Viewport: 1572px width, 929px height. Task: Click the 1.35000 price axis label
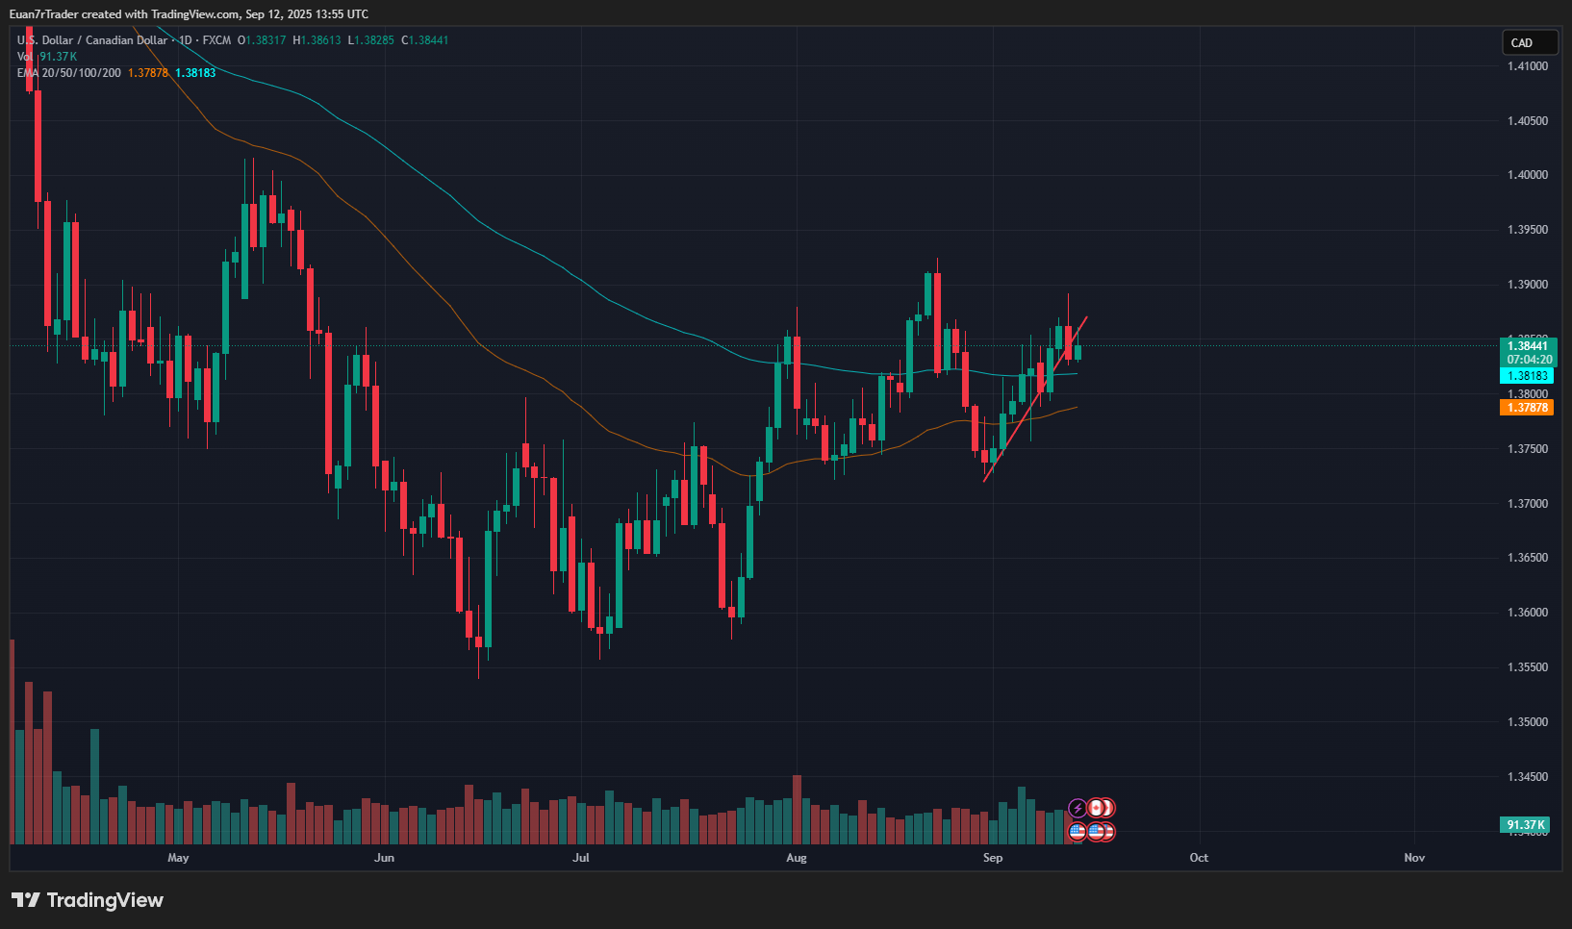[1528, 722]
